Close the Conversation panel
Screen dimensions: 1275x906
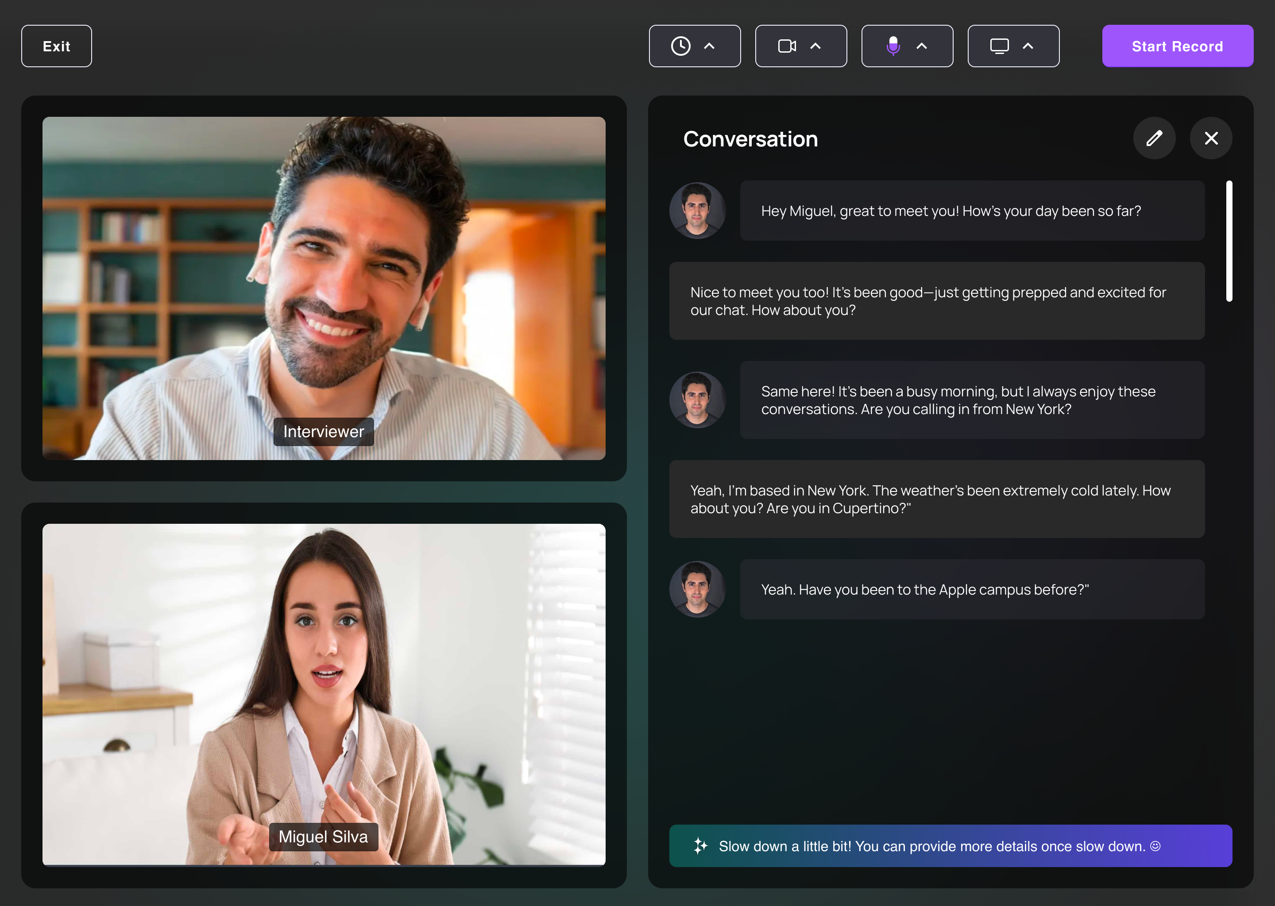(1211, 138)
